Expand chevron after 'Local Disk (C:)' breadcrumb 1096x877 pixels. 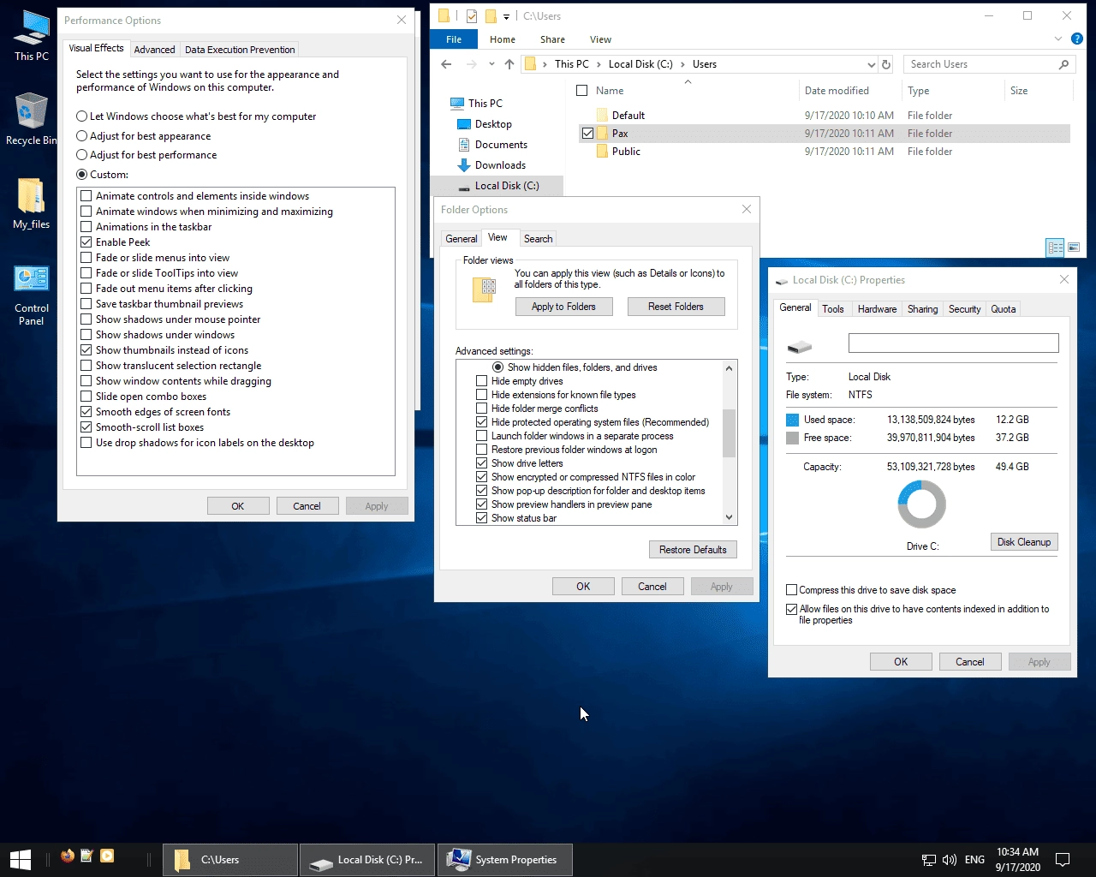coord(682,64)
